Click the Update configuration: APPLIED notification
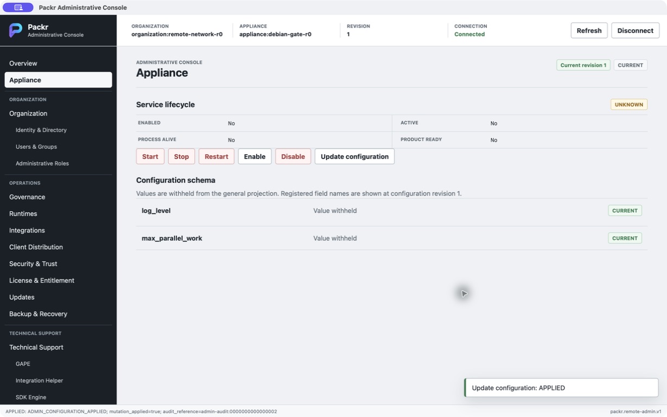667x417 pixels. pyautogui.click(x=561, y=388)
